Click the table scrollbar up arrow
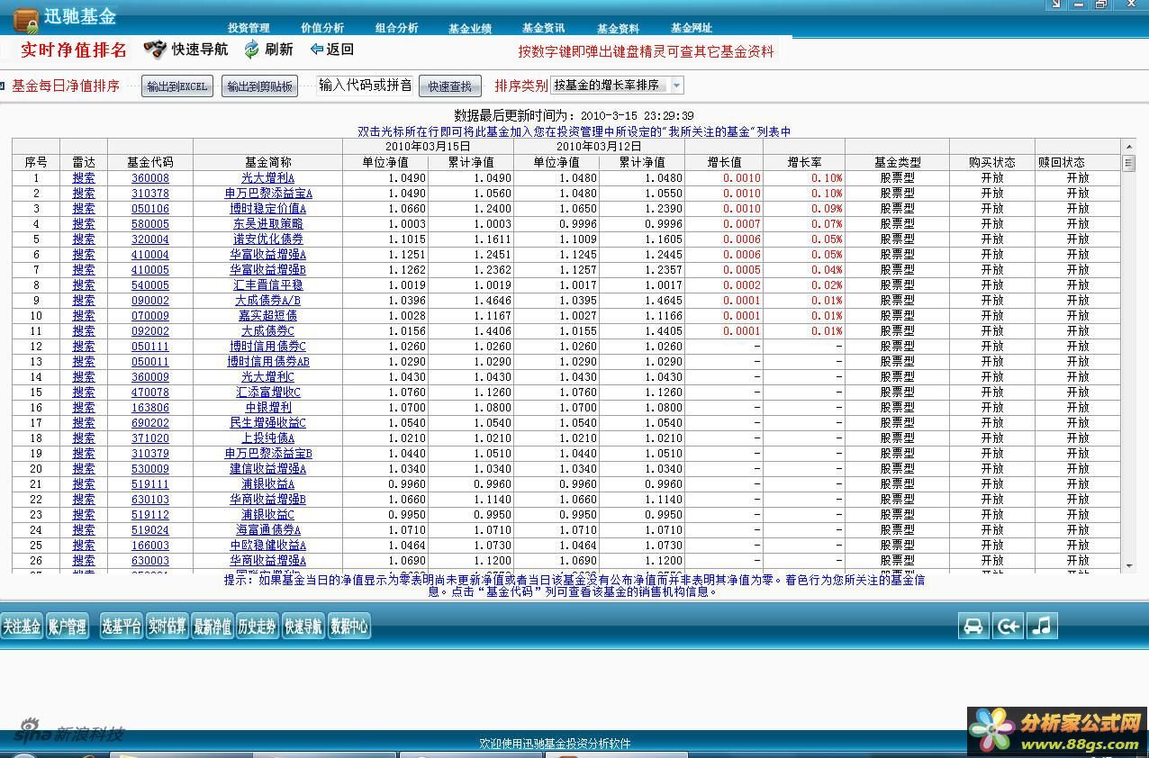The width and height of the screenshot is (1149, 758). tap(1129, 147)
